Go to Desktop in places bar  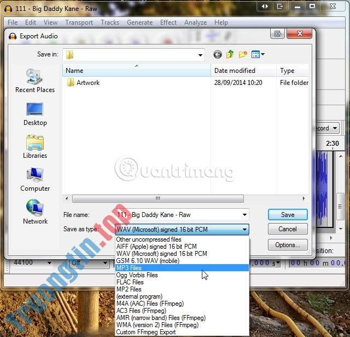(35, 114)
